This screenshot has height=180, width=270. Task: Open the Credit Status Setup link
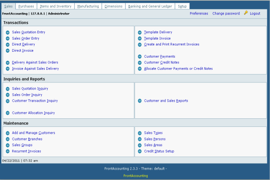[x=159, y=151]
